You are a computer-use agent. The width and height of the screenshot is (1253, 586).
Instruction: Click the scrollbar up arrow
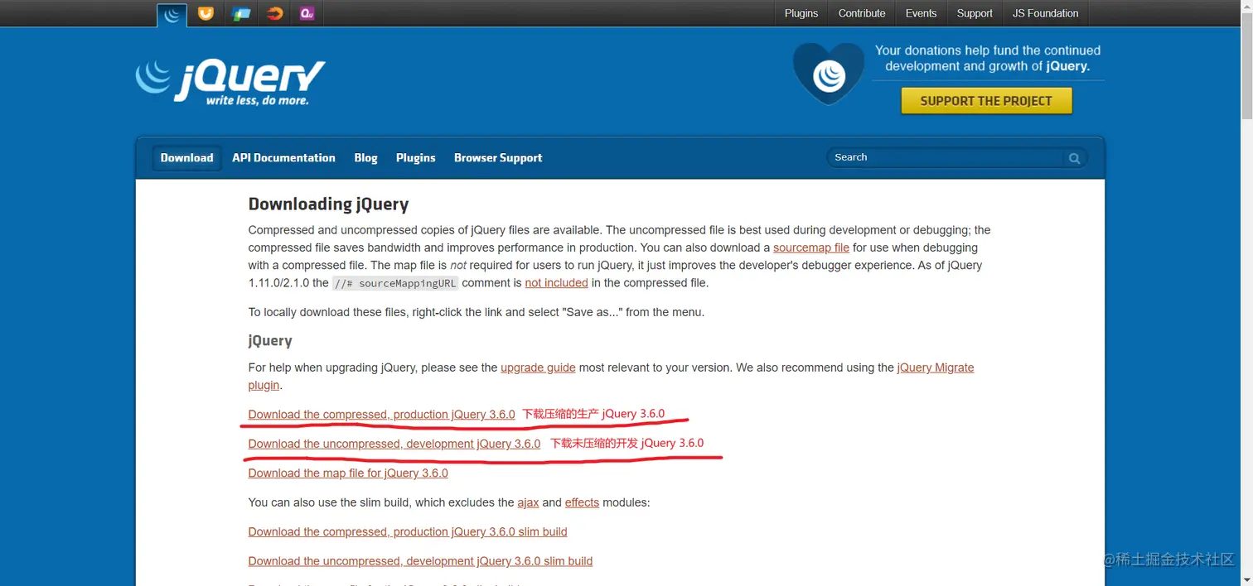(x=1246, y=7)
